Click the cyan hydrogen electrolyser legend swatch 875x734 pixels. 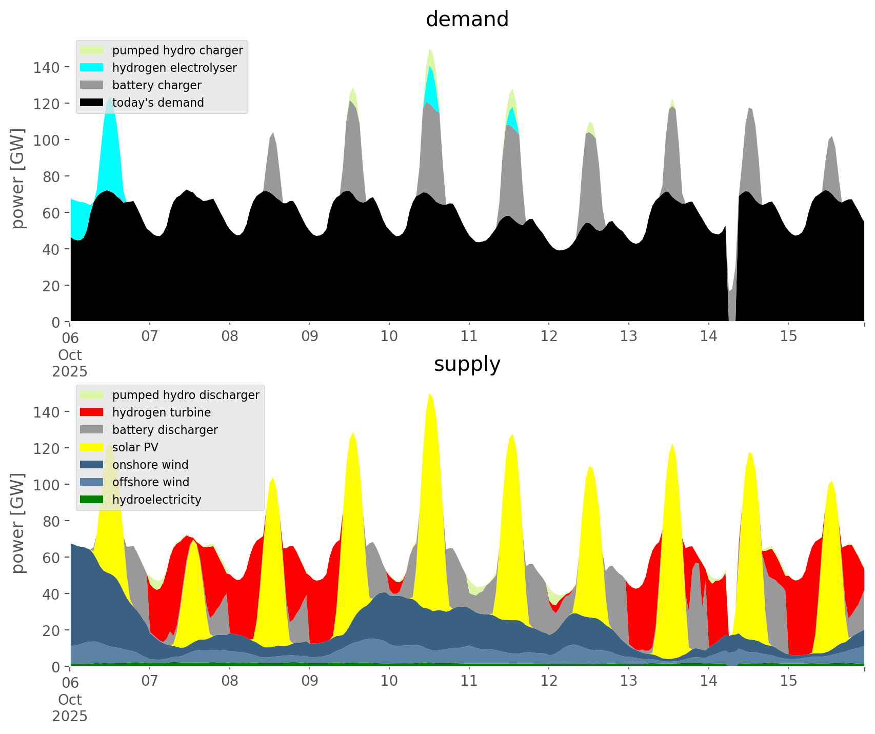pos(92,68)
